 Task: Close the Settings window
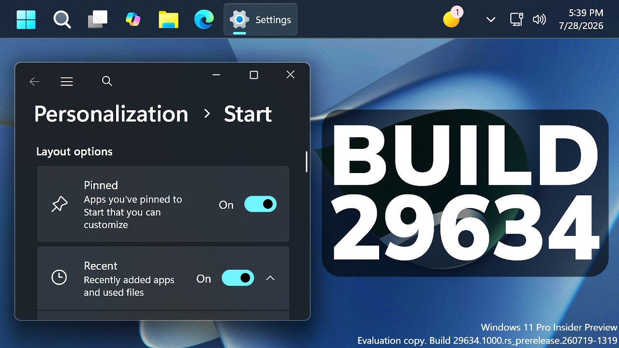(290, 74)
